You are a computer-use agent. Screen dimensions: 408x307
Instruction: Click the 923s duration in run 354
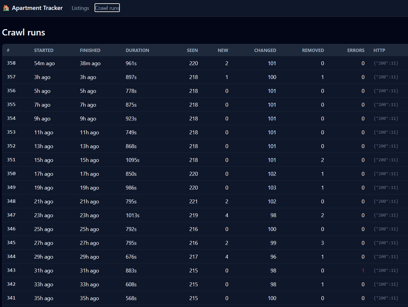131,119
